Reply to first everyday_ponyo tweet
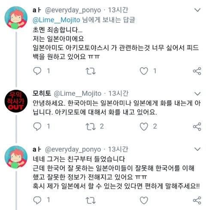 click(x=37, y=71)
